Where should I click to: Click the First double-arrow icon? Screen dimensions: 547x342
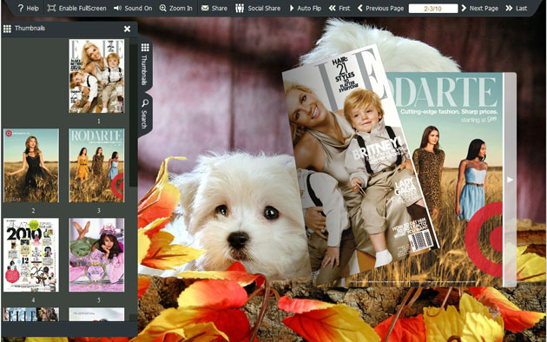pos(332,8)
